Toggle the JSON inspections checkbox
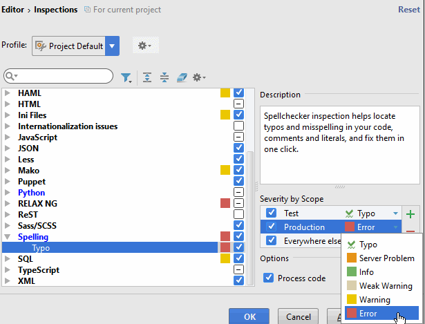Image resolution: width=425 pixels, height=324 pixels. click(x=238, y=148)
